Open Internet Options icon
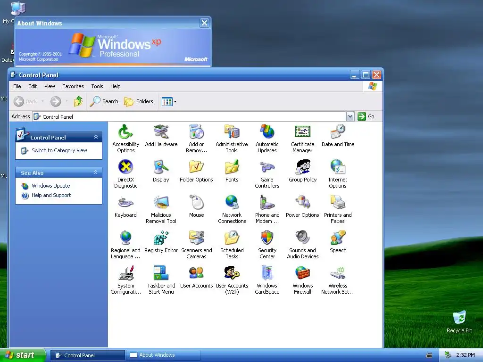483x362 pixels. [338, 167]
